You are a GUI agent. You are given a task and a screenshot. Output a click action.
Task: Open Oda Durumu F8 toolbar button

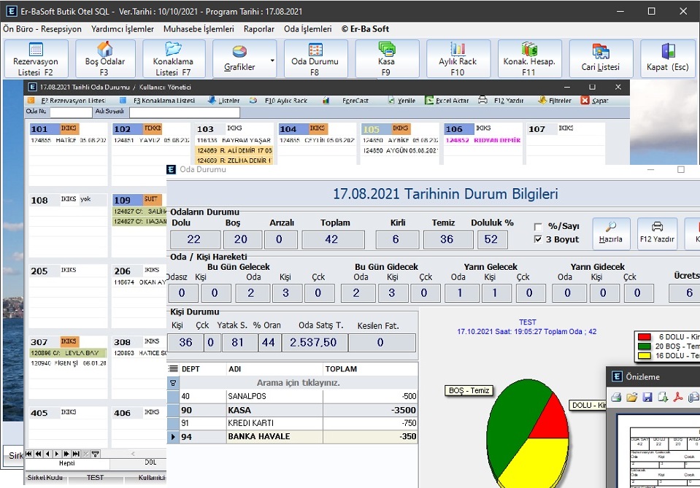315,58
